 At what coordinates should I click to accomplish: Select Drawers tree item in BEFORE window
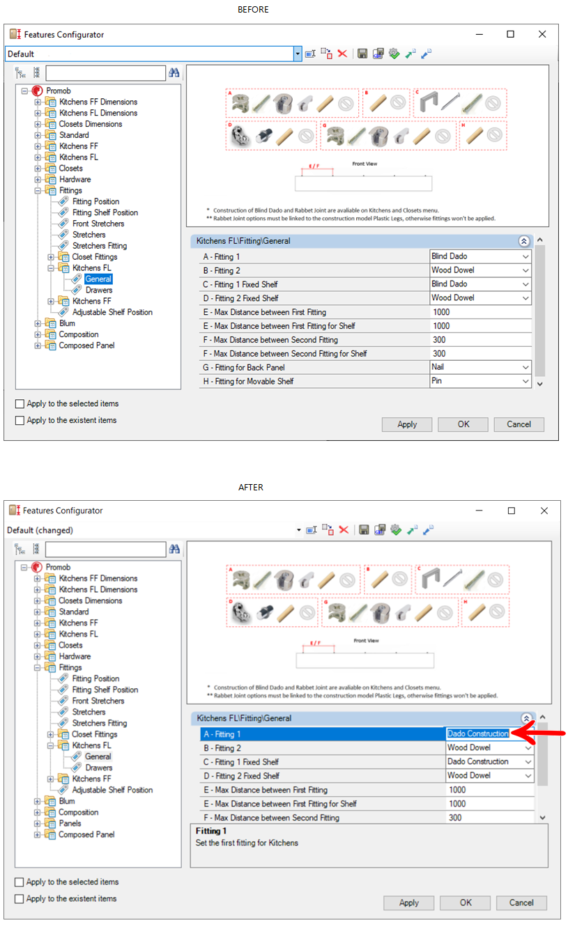99,290
